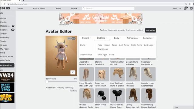The image size is (194, 109).
Task: Open Robux in the top navigation
Action: point(74,8)
